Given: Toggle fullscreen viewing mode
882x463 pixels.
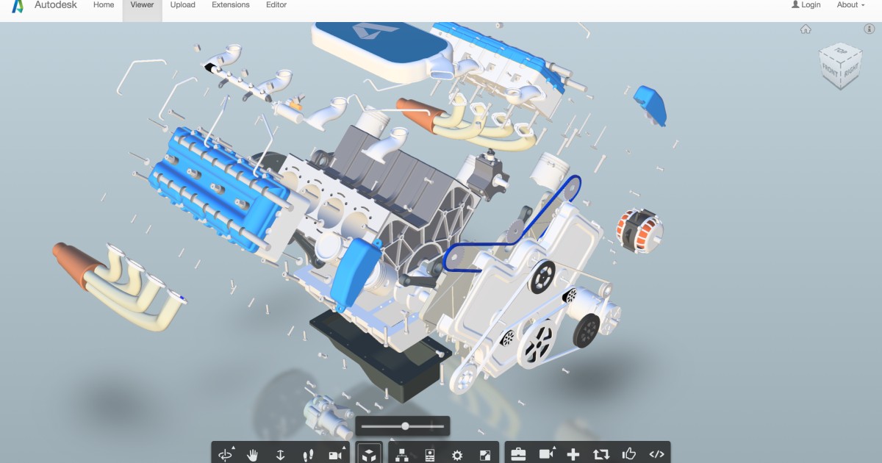Looking at the screenshot, I should (x=485, y=453).
